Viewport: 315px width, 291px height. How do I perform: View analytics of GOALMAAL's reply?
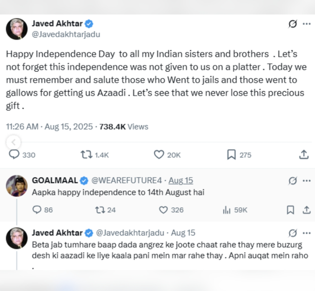(x=227, y=210)
